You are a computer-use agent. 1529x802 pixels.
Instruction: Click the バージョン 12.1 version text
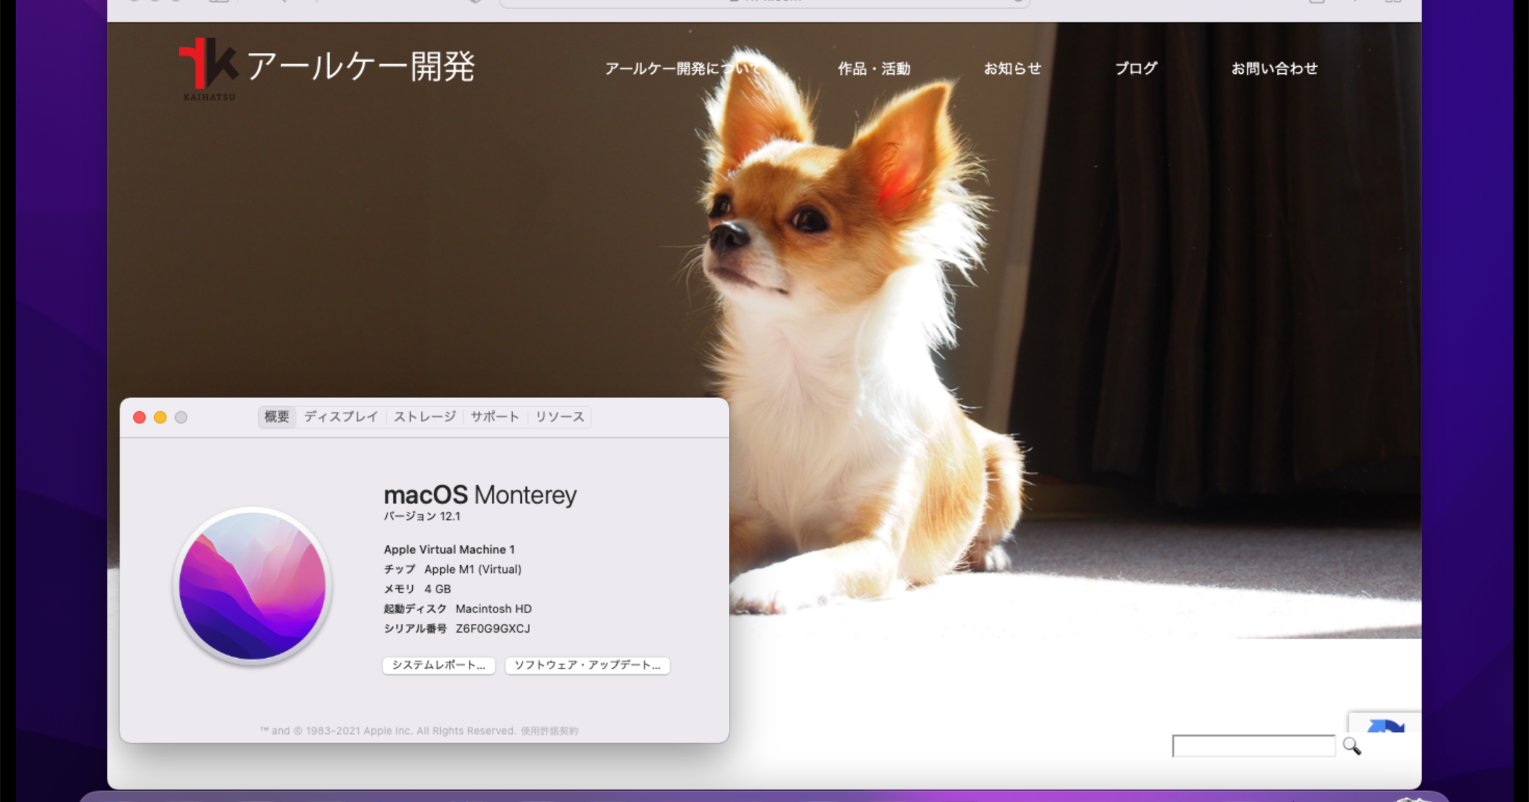[x=422, y=516]
